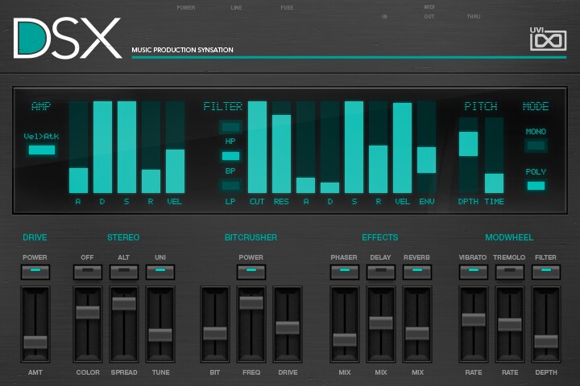The width and height of the screenshot is (580, 386).
Task: Adjust the filter ENV bar
Action: click(426, 147)
